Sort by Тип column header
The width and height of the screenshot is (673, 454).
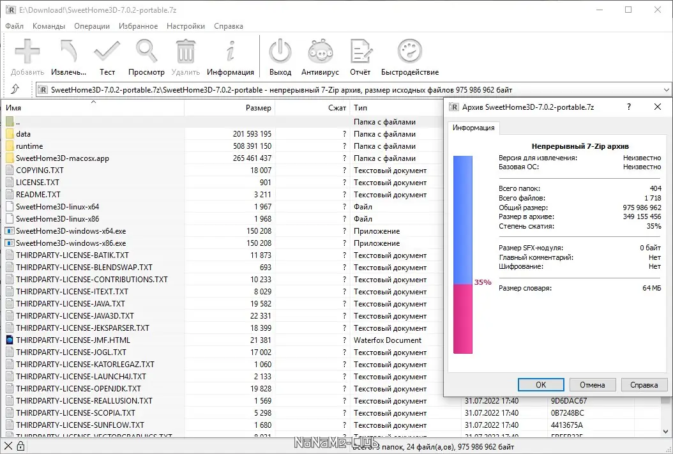pyautogui.click(x=397, y=108)
